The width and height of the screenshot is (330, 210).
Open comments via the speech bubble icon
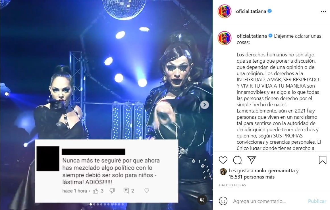coord(237,160)
